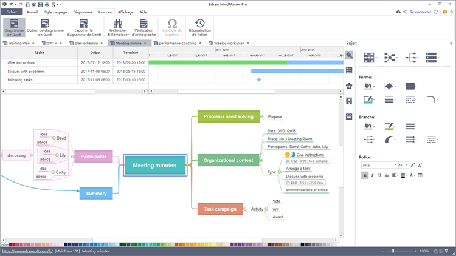Open text alignment dropdown
Screen dimensions: 456x256
click(395, 175)
